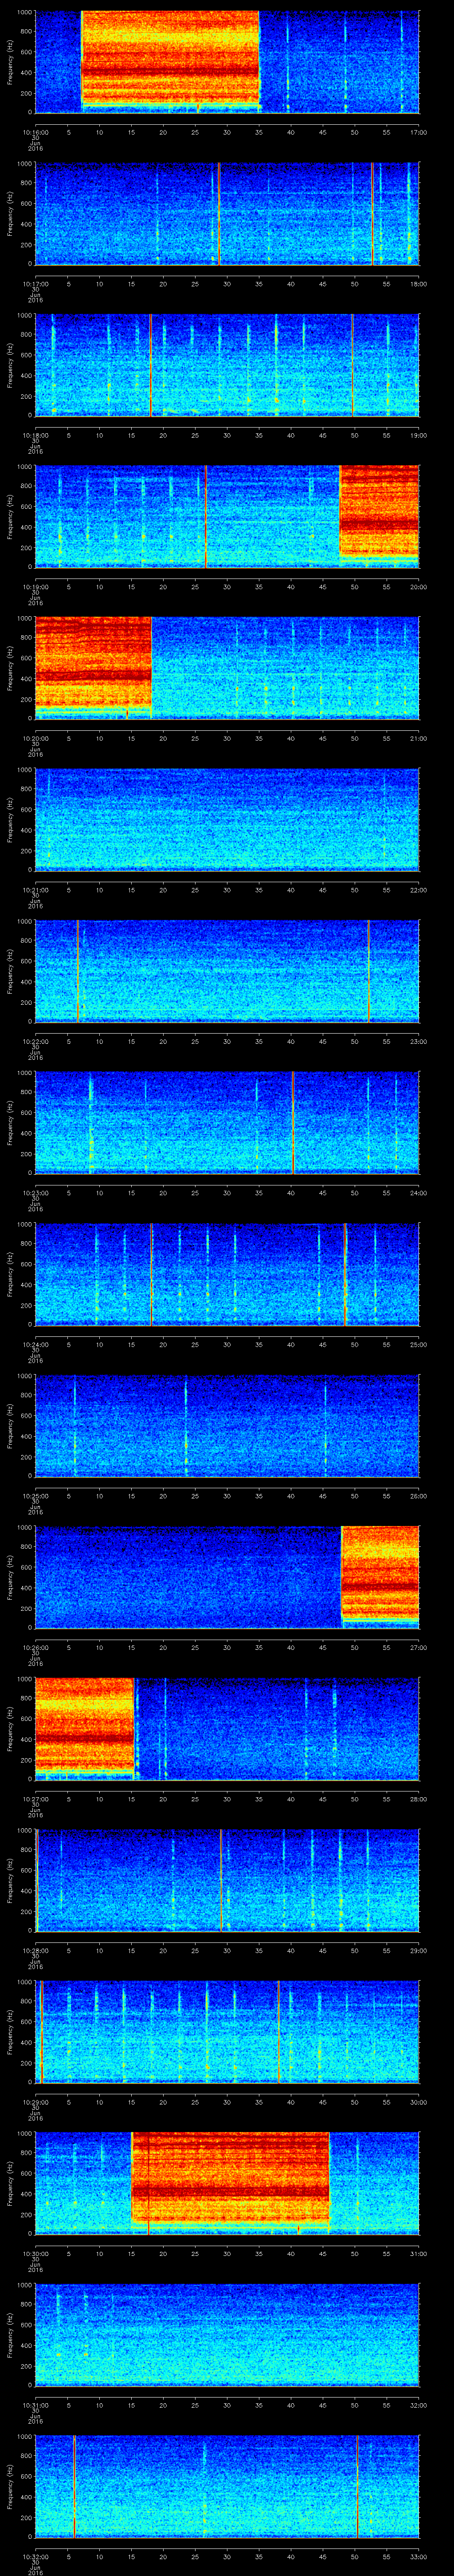Click the '26:00' end time label
454x2576 pixels.
tap(418, 1495)
